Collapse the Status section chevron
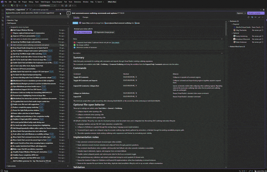267x172 pixels. [x=222, y=39]
